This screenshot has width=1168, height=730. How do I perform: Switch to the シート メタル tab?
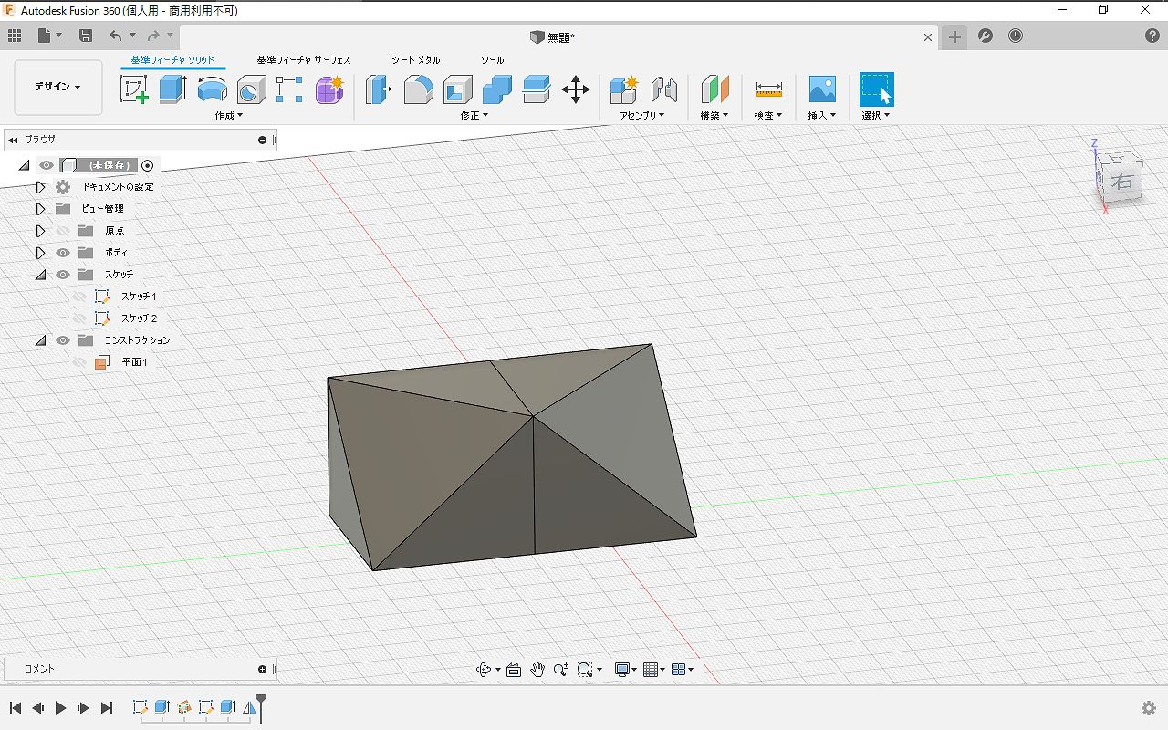[416, 60]
